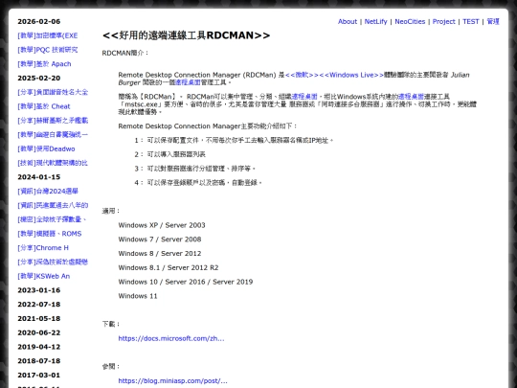517x388 pixels.
Task: Expand the 2019-04-12 date group
Action: coord(39,347)
